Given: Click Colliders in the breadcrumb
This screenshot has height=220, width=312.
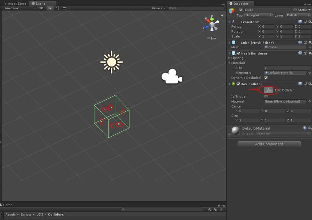Looking at the screenshot, I should point(56,215).
